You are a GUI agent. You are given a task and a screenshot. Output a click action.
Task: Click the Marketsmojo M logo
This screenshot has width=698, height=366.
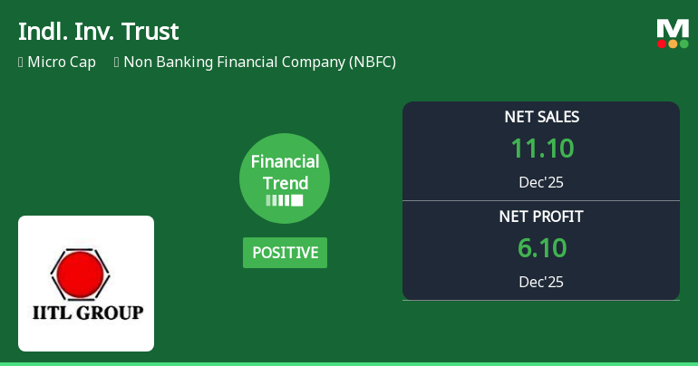[x=673, y=28]
